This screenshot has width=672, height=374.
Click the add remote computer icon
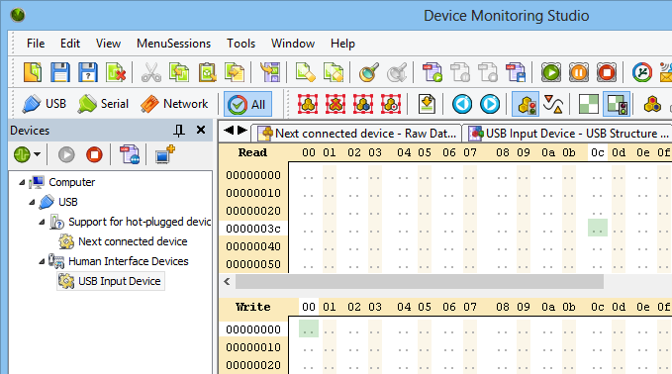tap(165, 154)
